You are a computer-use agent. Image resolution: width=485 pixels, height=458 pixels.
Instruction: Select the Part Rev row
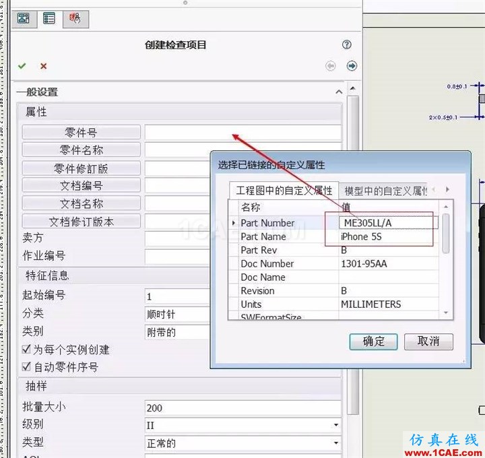(x=333, y=250)
